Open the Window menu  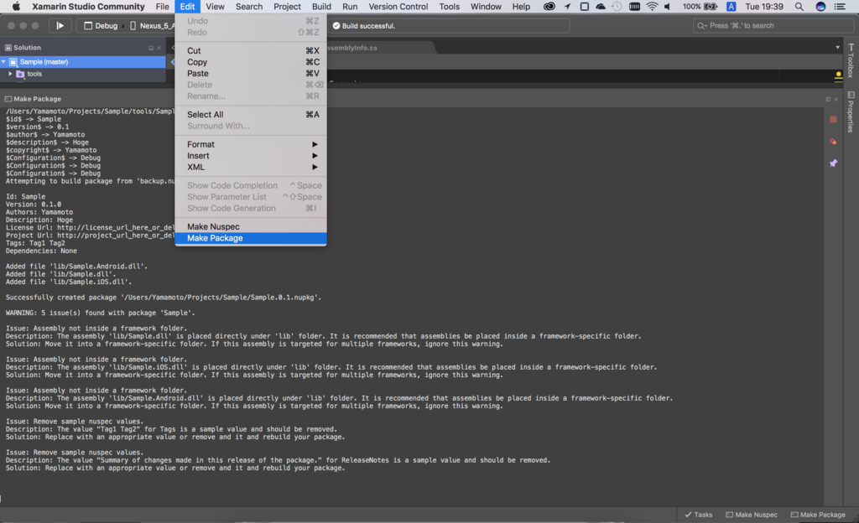(486, 7)
